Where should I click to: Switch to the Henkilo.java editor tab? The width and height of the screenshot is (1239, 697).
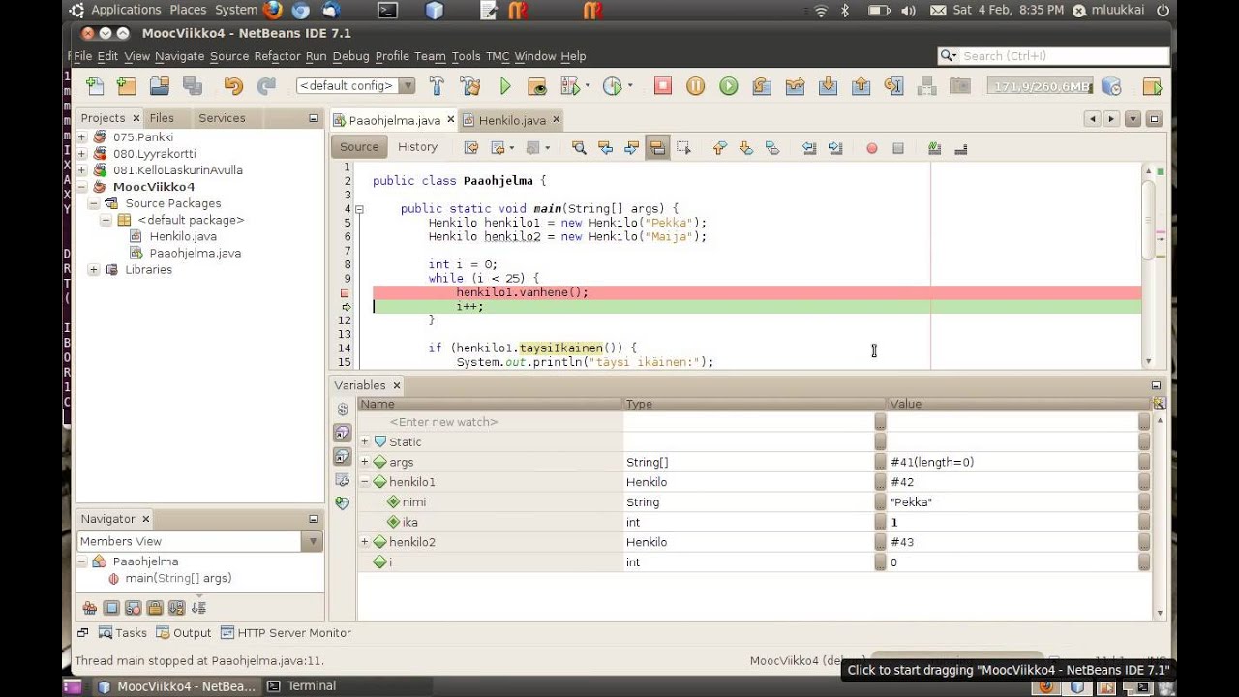(512, 120)
